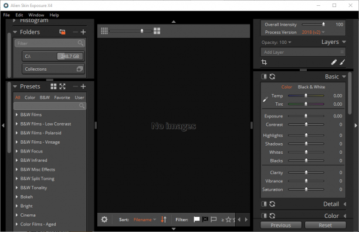Expand the Histogram panel
Image resolution: width=359 pixels, height=232 pixels.
point(15,20)
